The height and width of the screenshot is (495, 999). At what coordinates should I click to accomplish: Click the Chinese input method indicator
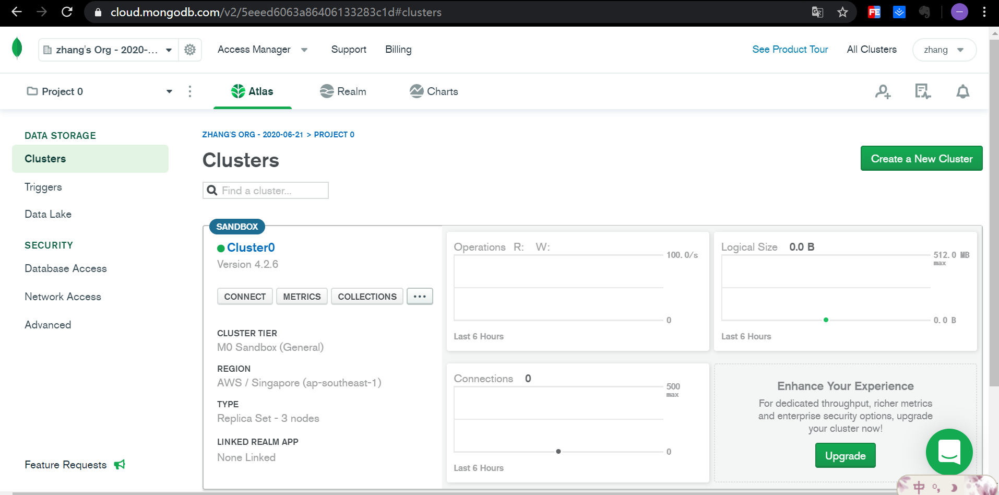point(919,487)
